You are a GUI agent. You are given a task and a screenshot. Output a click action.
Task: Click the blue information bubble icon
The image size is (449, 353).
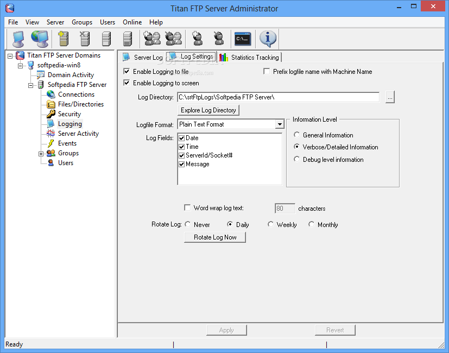click(x=268, y=39)
